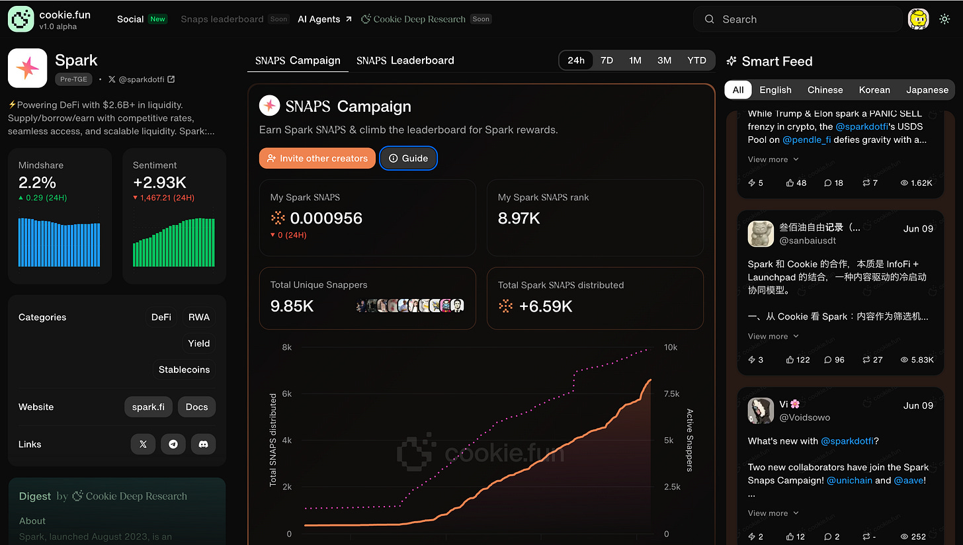Toggle the light/dark theme sun icon
Viewport: 963px width, 545px height.
click(944, 19)
